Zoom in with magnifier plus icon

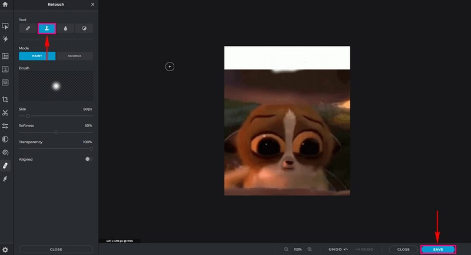(310, 249)
